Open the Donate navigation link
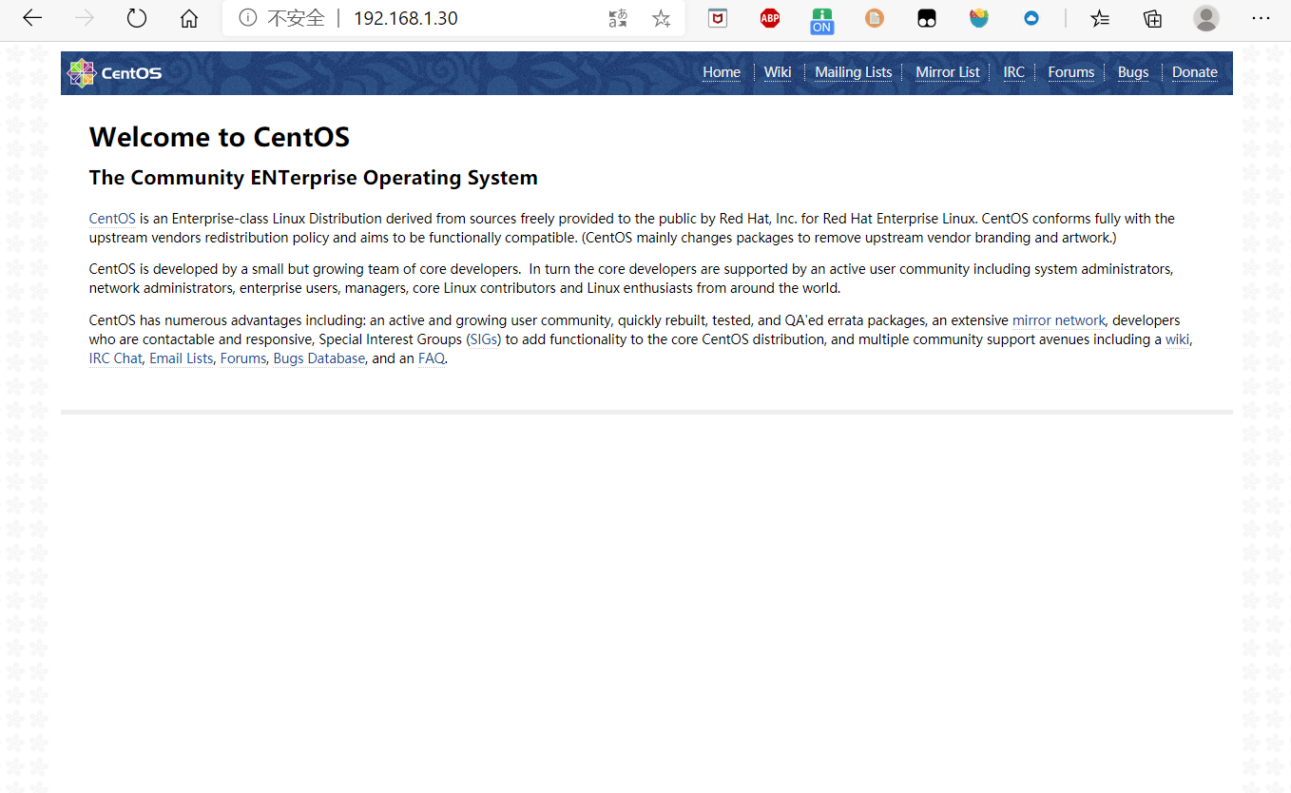Viewport: 1291px width, 793px height. tap(1195, 72)
